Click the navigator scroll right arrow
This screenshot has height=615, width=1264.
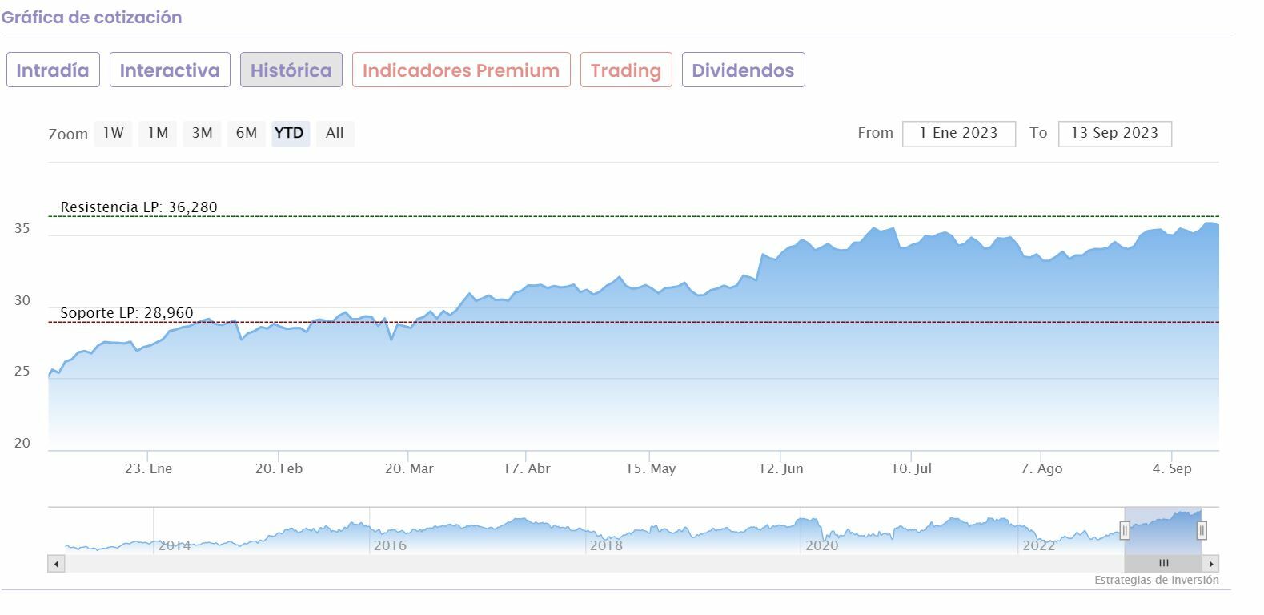(x=1210, y=564)
